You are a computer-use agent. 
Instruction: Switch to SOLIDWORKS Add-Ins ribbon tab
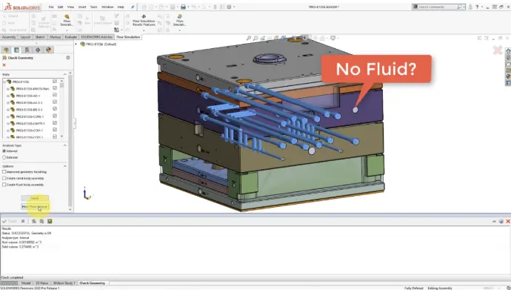(96, 37)
